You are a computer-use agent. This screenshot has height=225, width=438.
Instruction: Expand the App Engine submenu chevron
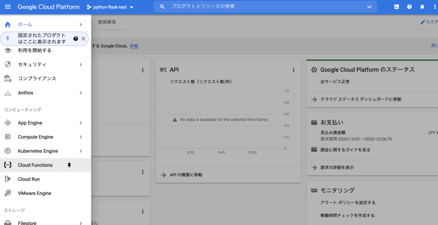tap(81, 123)
